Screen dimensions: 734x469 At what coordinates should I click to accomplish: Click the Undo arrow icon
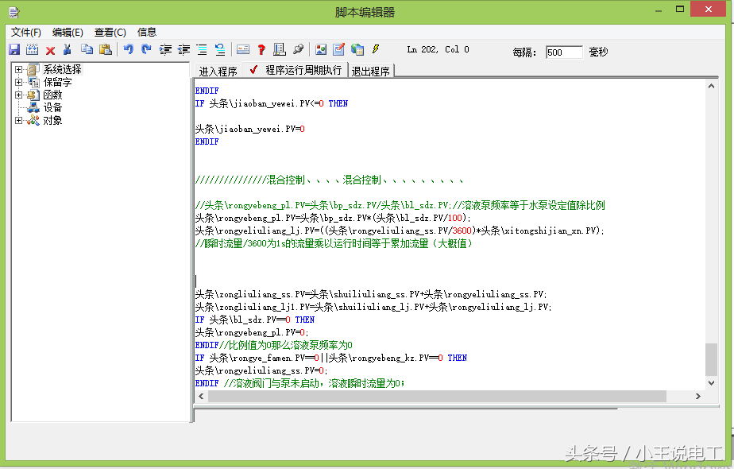[x=128, y=49]
